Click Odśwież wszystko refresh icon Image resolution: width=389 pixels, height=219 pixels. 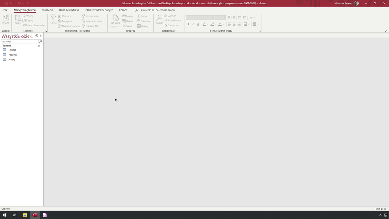pyautogui.click(x=115, y=18)
